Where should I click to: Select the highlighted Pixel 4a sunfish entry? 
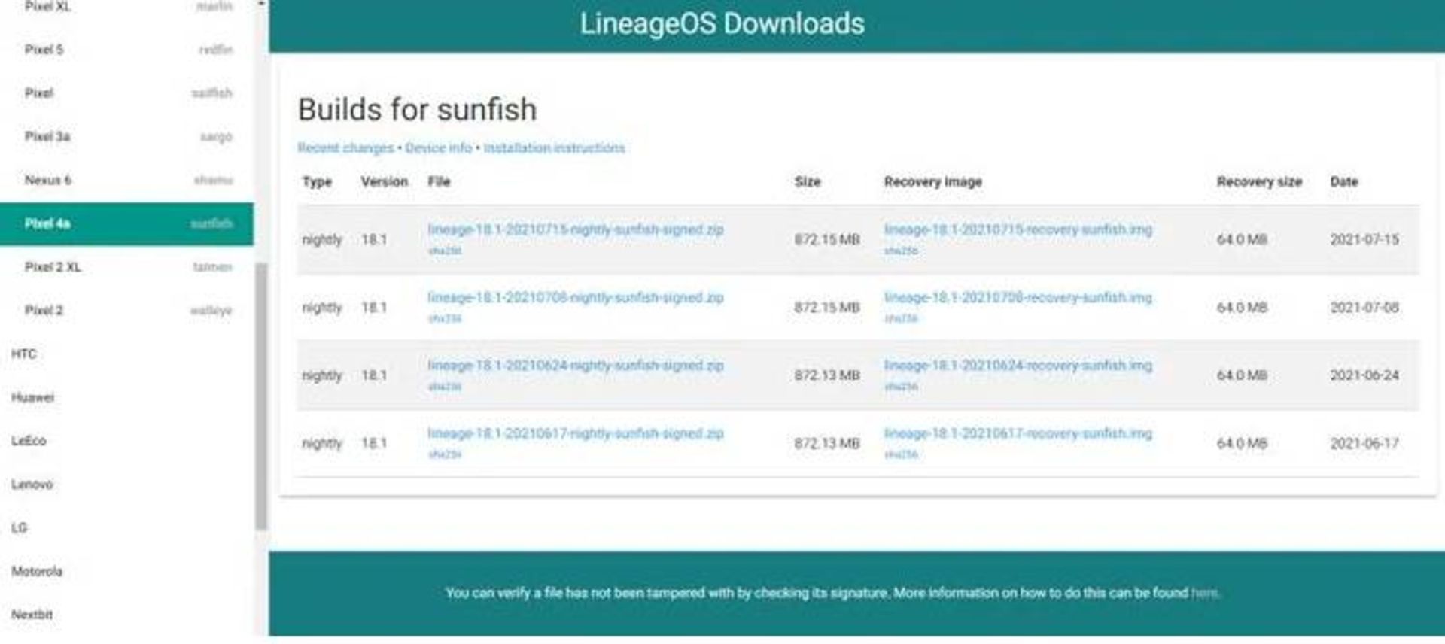tap(126, 223)
